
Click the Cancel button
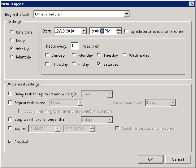[x=178, y=159]
